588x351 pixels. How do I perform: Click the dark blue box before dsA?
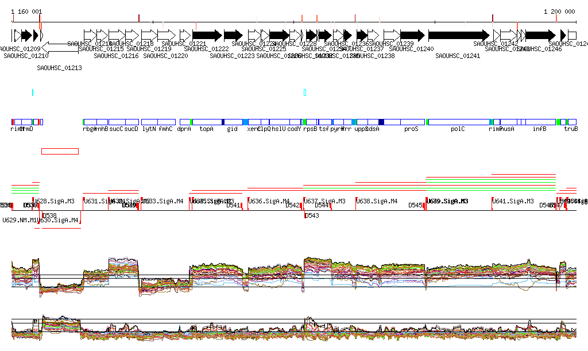381,122
